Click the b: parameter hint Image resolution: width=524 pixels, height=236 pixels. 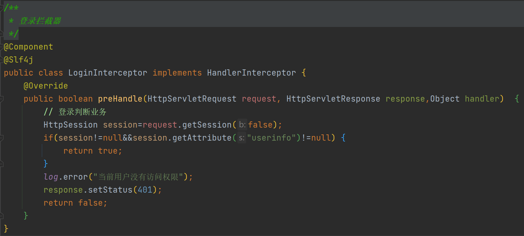242,125
